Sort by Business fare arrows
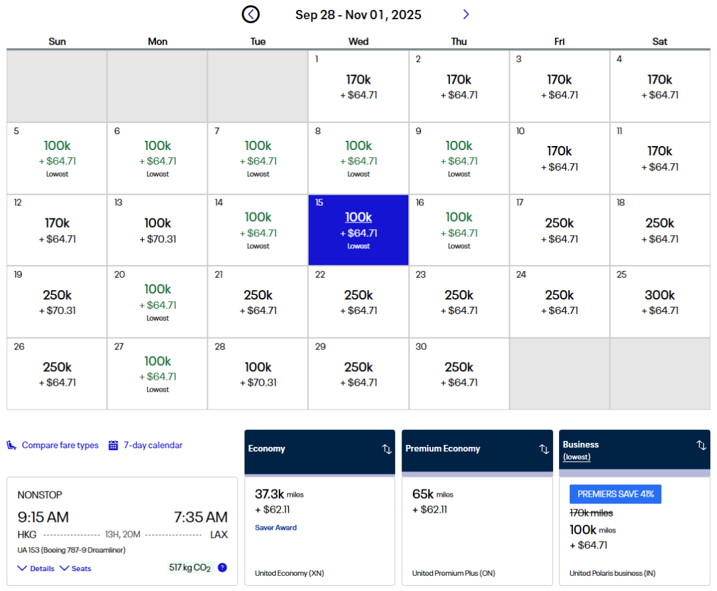The width and height of the screenshot is (717, 591). 701,446
